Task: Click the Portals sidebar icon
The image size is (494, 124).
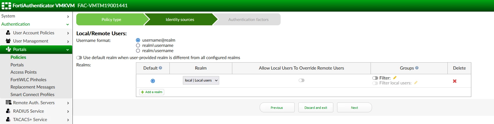Action: click(8, 49)
